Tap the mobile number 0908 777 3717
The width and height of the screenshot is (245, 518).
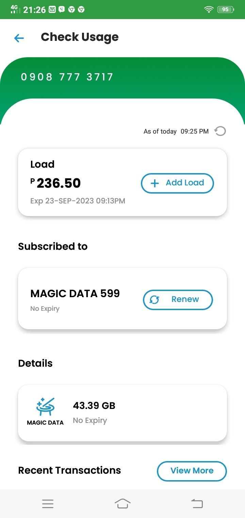(x=67, y=77)
